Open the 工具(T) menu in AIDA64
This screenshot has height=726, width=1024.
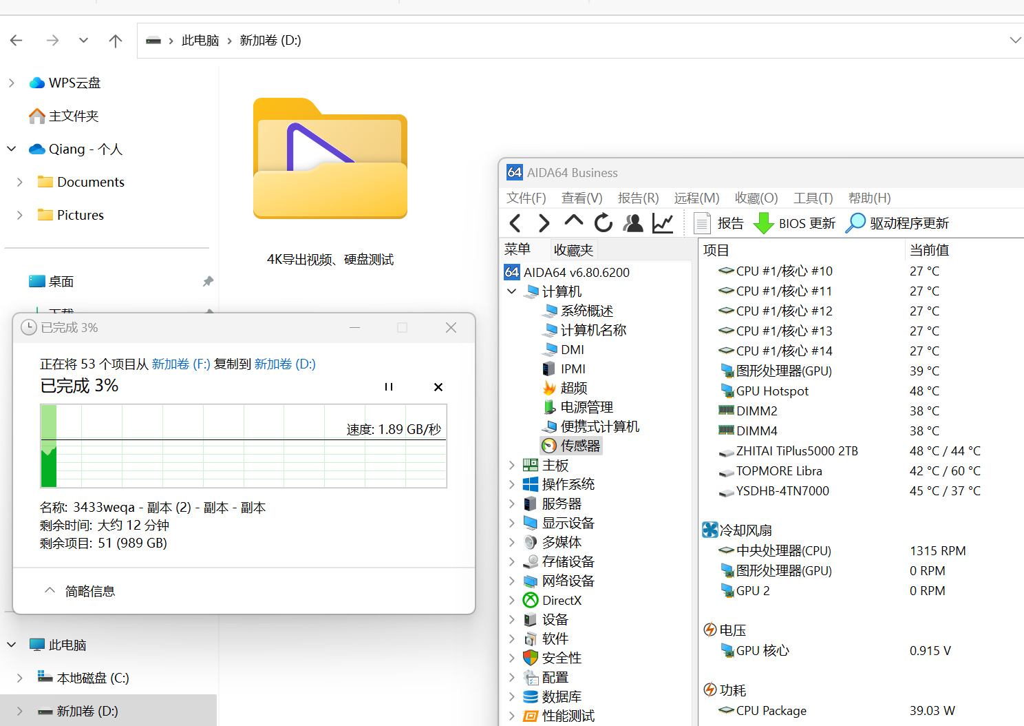[813, 198]
